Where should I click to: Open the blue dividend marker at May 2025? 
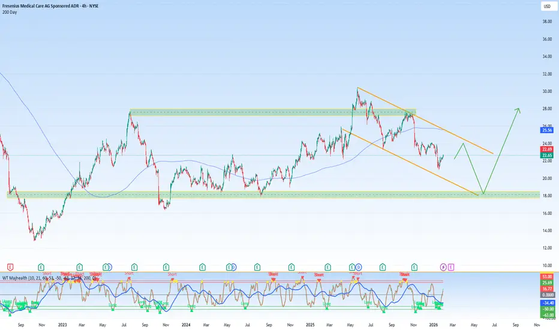tap(359, 267)
